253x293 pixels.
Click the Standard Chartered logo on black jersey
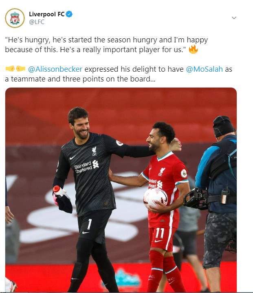click(86, 166)
